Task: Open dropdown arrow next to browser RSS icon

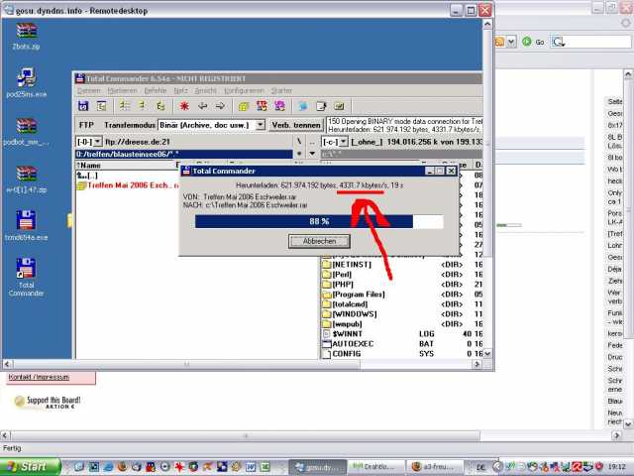Action: coord(511,42)
